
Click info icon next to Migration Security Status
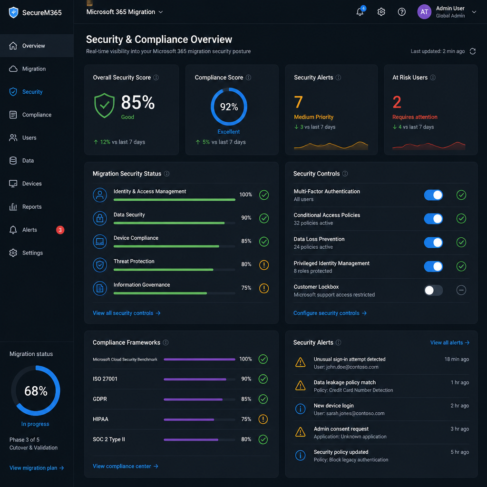pyautogui.click(x=167, y=174)
